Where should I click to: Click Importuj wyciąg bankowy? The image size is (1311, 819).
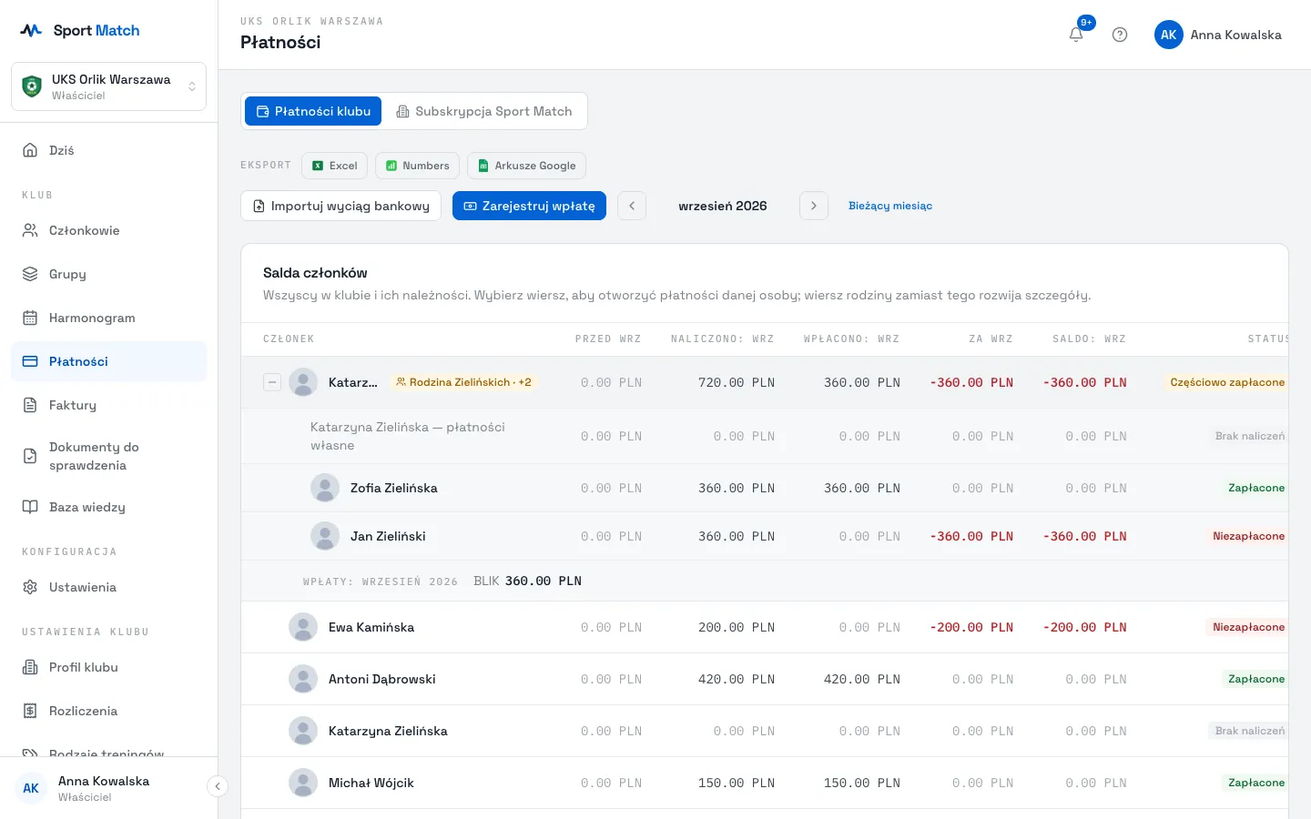(340, 206)
